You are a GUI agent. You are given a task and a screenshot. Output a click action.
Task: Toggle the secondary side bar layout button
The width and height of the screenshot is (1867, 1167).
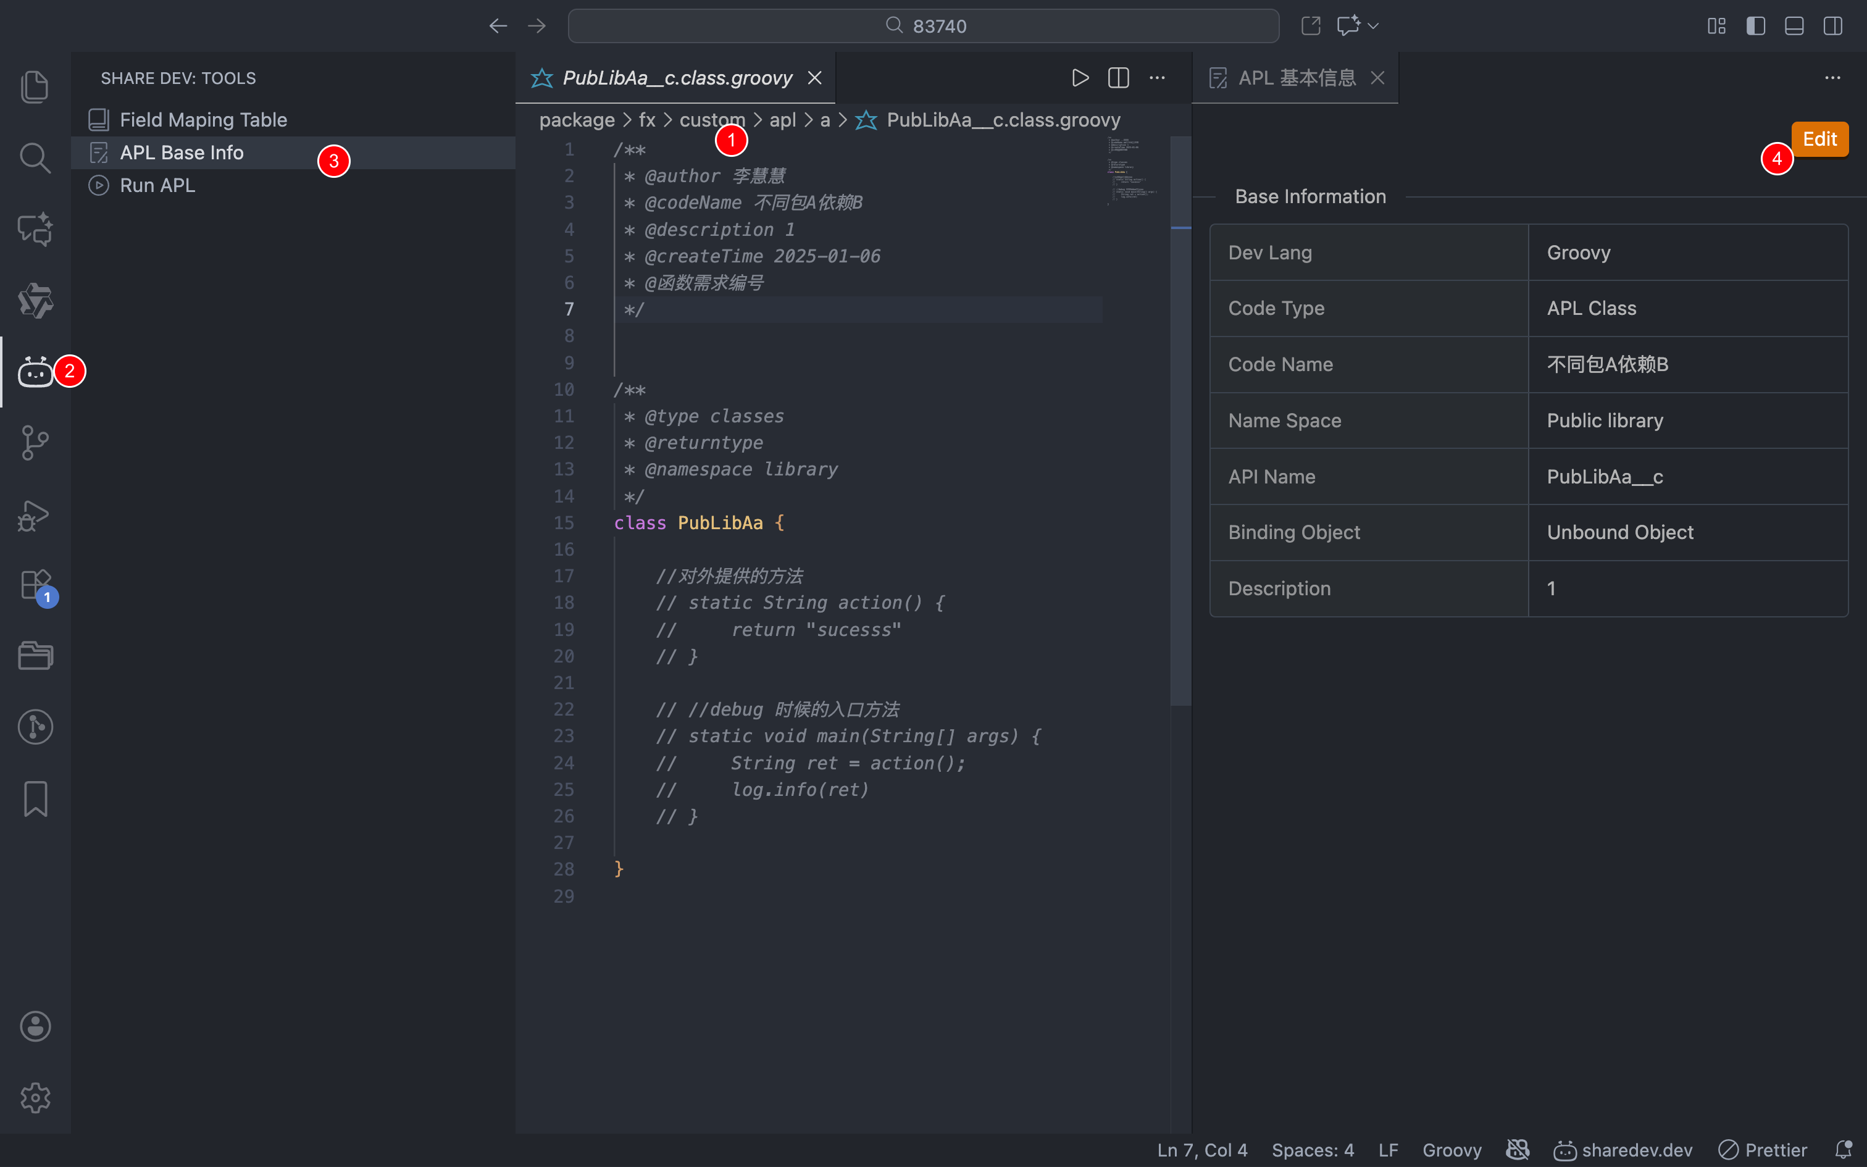tap(1832, 26)
